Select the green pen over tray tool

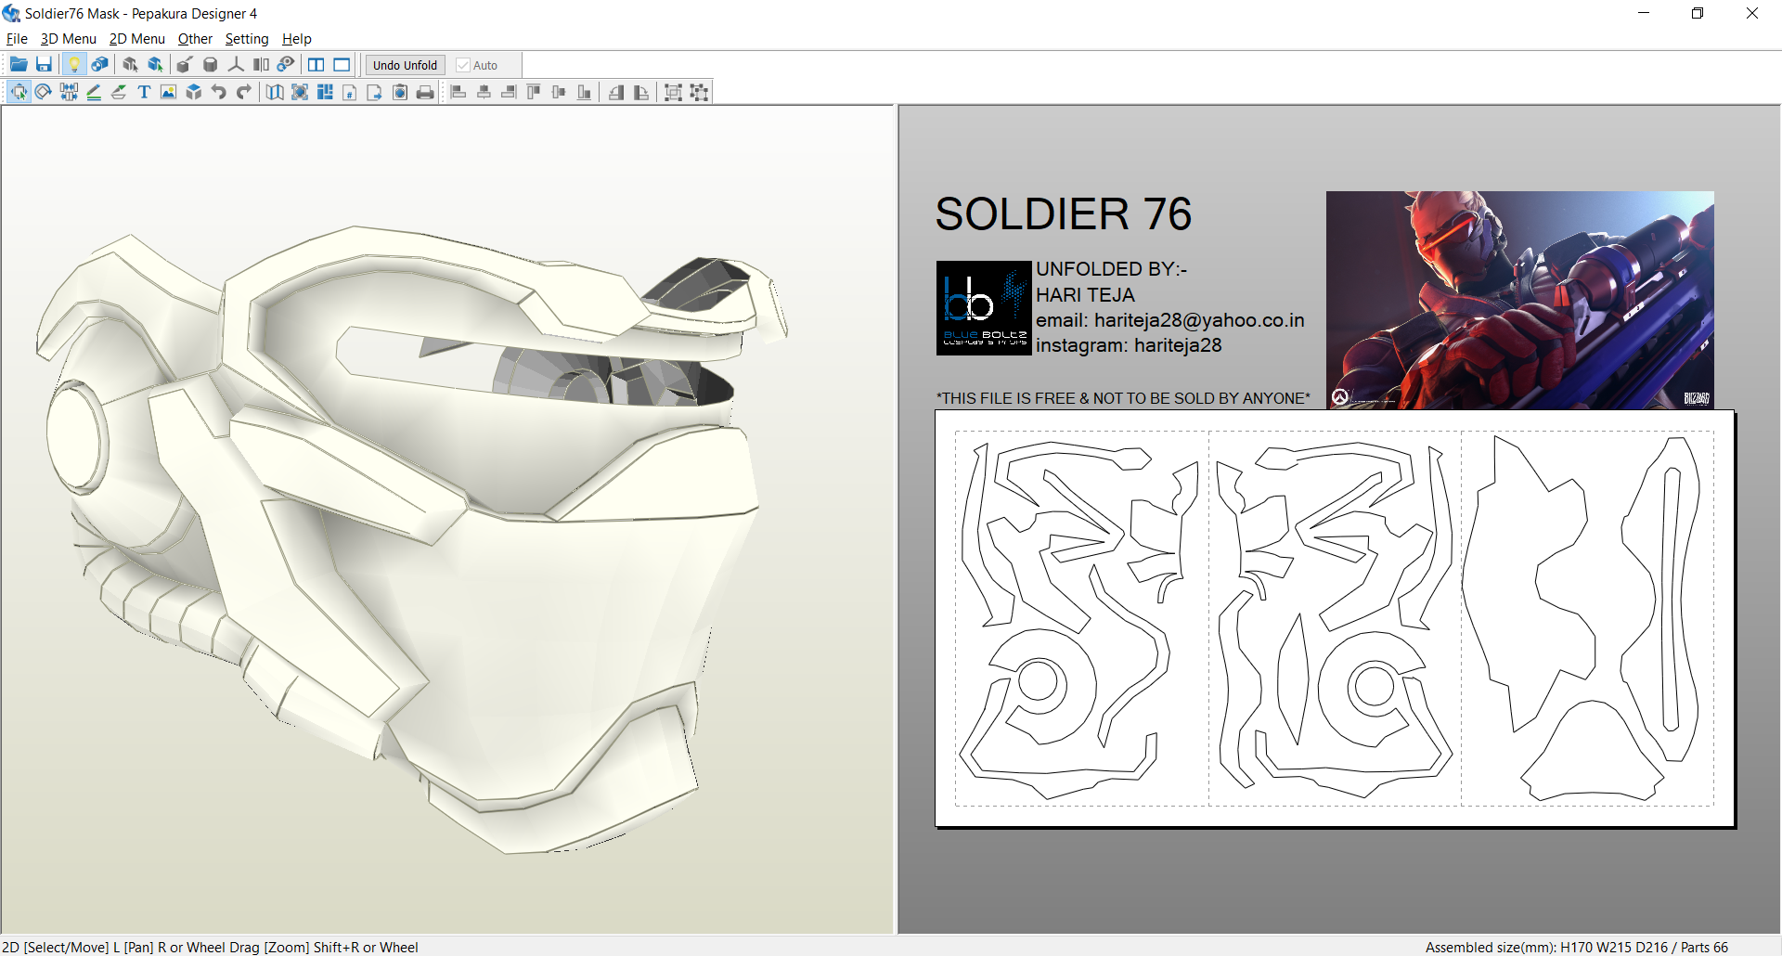[x=119, y=92]
